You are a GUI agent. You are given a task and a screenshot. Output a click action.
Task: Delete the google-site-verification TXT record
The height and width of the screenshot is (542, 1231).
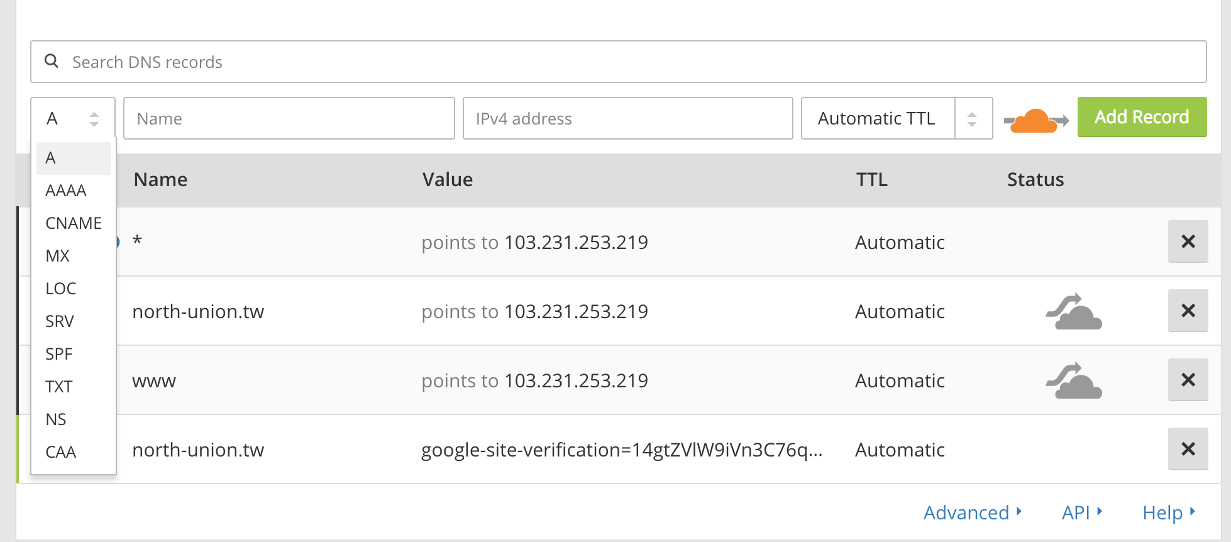1188,449
